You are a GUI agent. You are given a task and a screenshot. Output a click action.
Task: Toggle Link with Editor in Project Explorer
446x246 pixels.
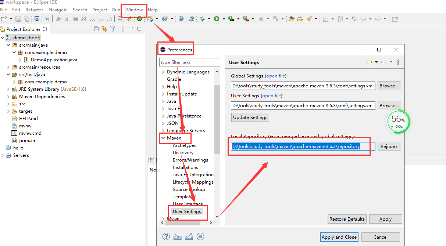click(104, 29)
